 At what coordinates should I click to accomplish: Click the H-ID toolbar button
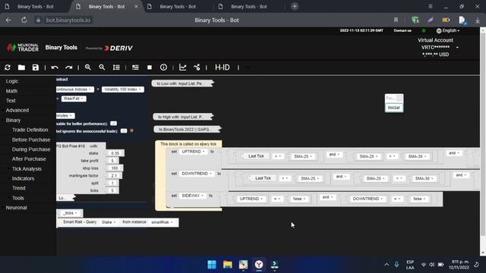pyautogui.click(x=222, y=67)
